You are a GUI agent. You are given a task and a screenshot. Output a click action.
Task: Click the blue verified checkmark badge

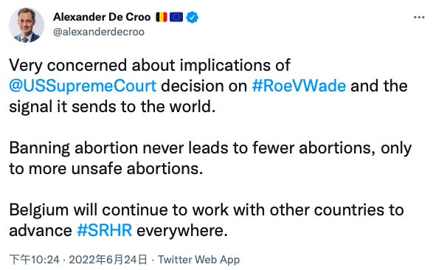(192, 17)
